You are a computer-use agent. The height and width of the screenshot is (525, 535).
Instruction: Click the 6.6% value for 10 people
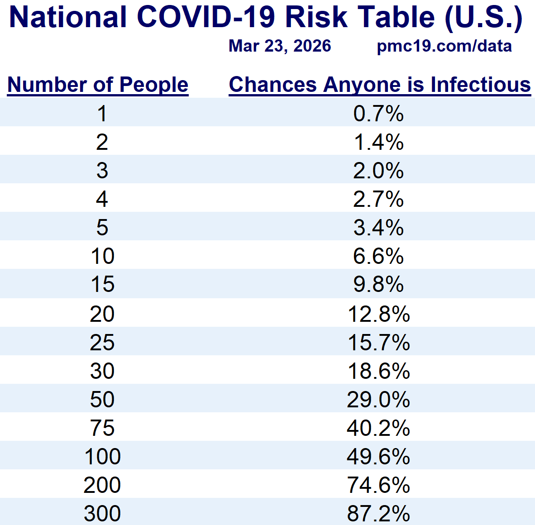click(x=378, y=257)
